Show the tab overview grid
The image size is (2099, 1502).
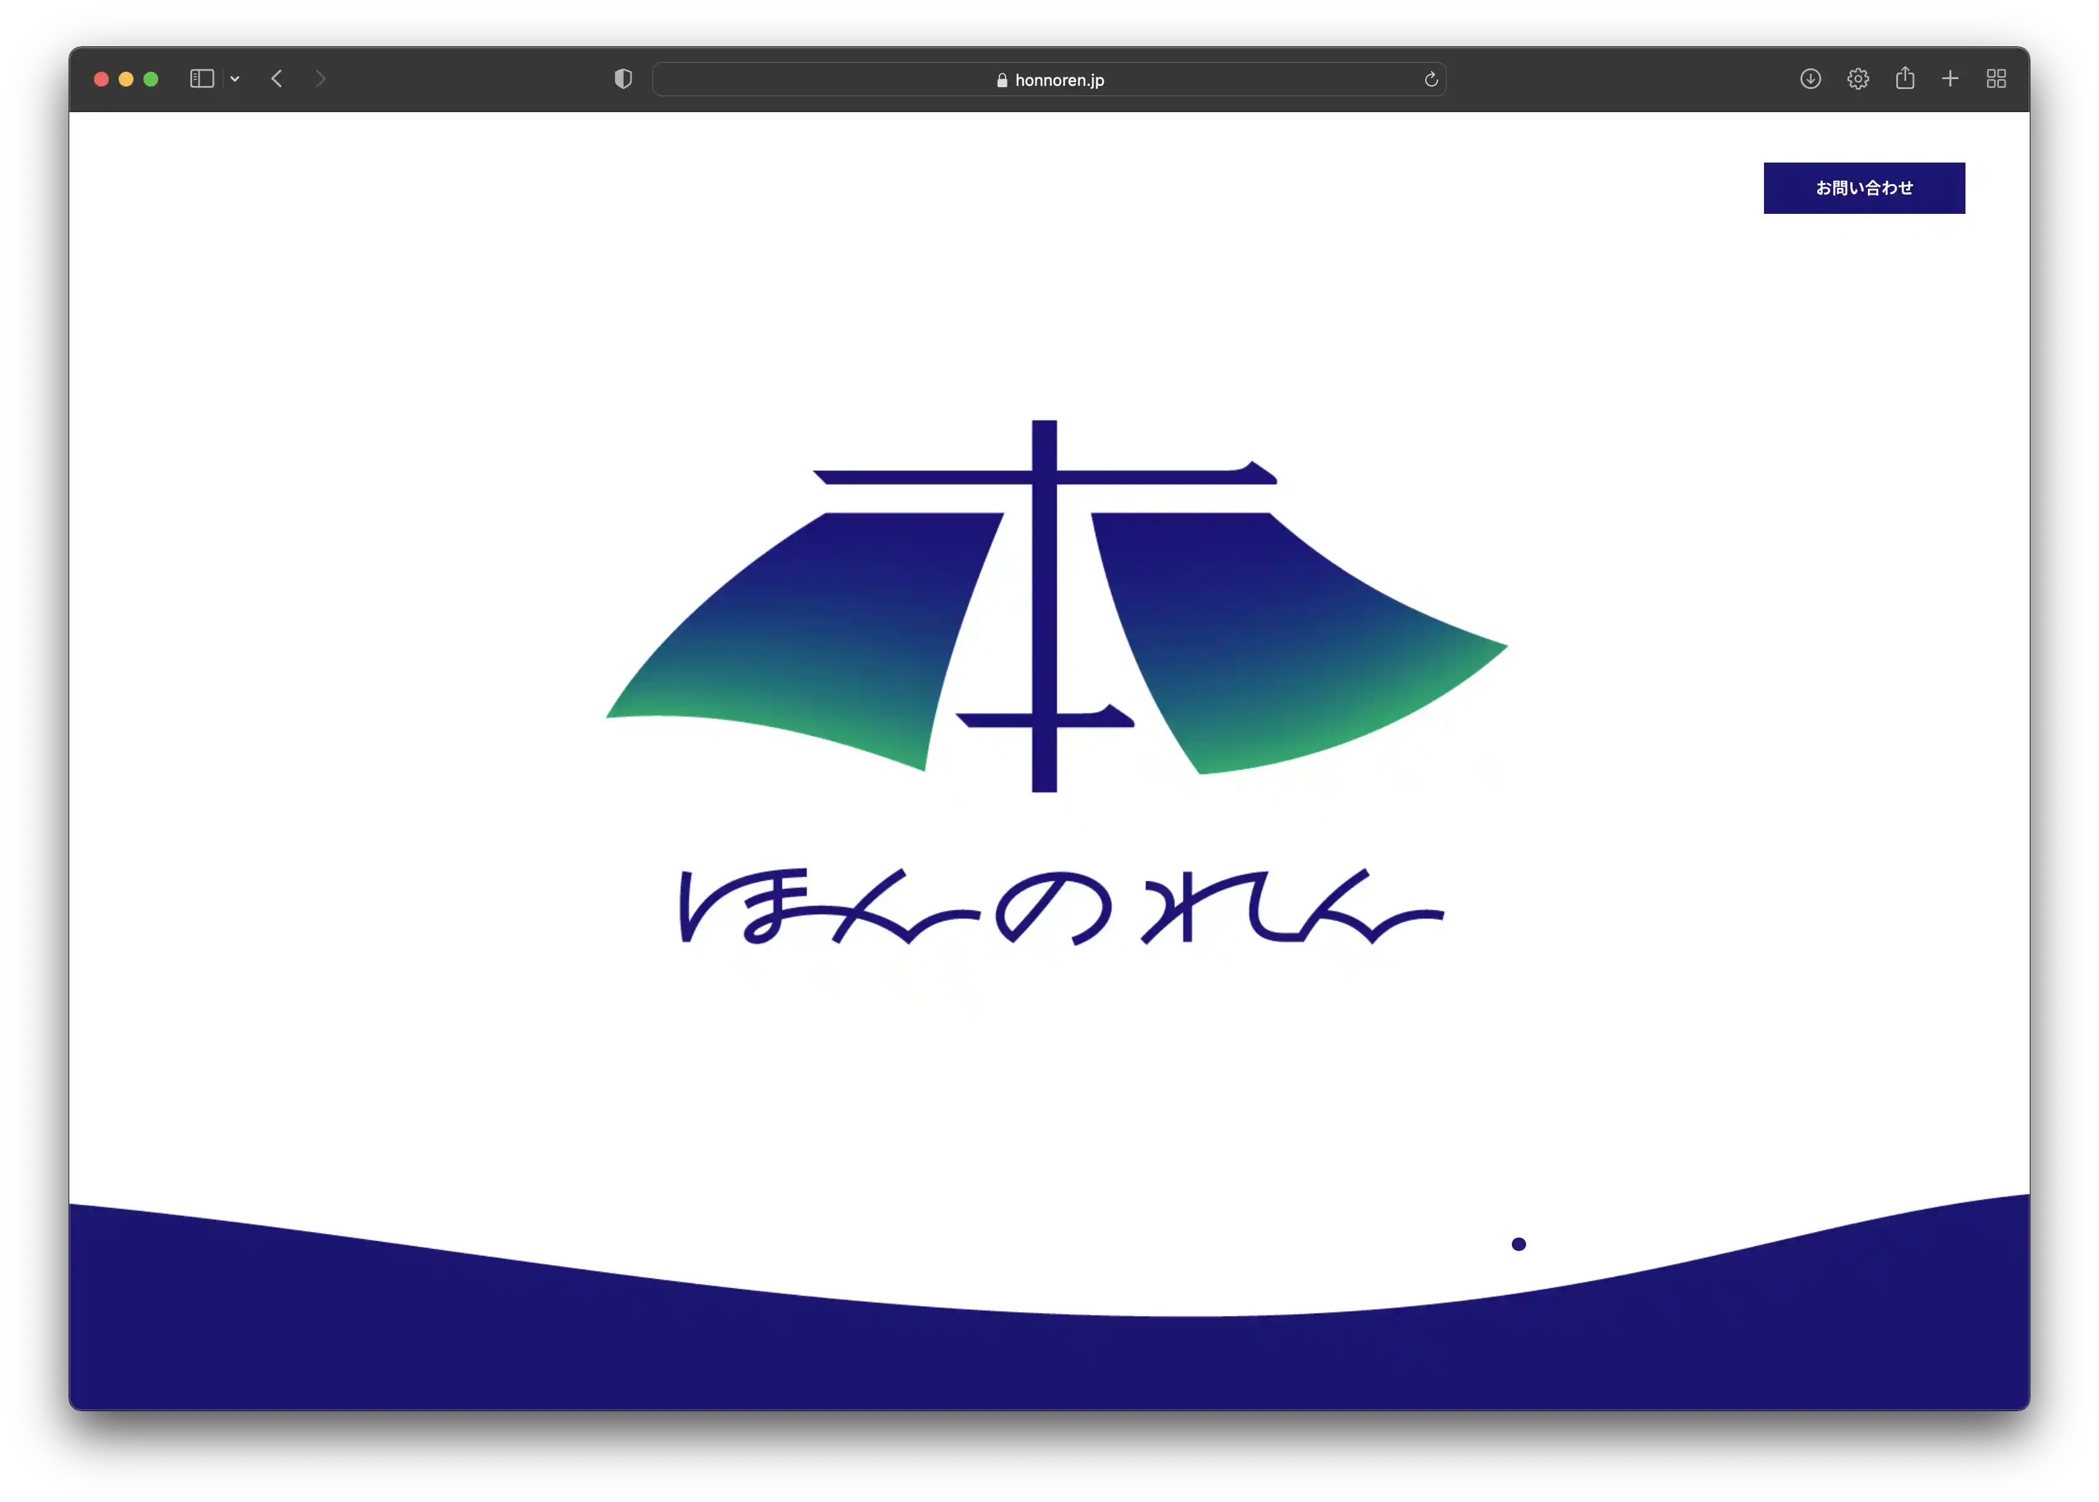tap(1995, 80)
